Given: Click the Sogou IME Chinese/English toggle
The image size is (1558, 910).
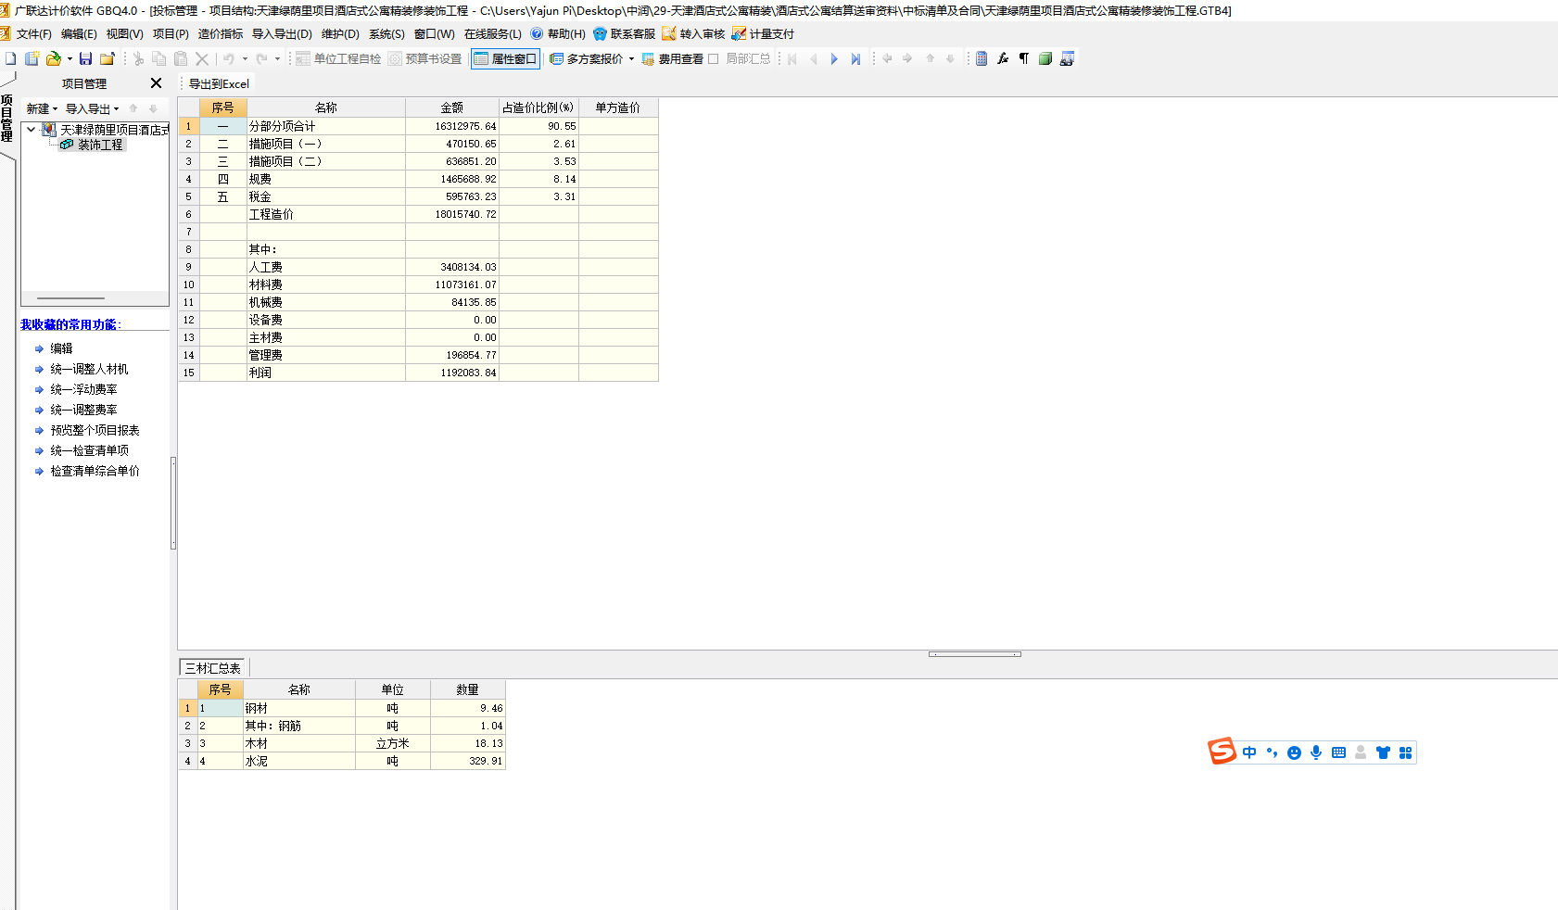Looking at the screenshot, I should (1249, 752).
